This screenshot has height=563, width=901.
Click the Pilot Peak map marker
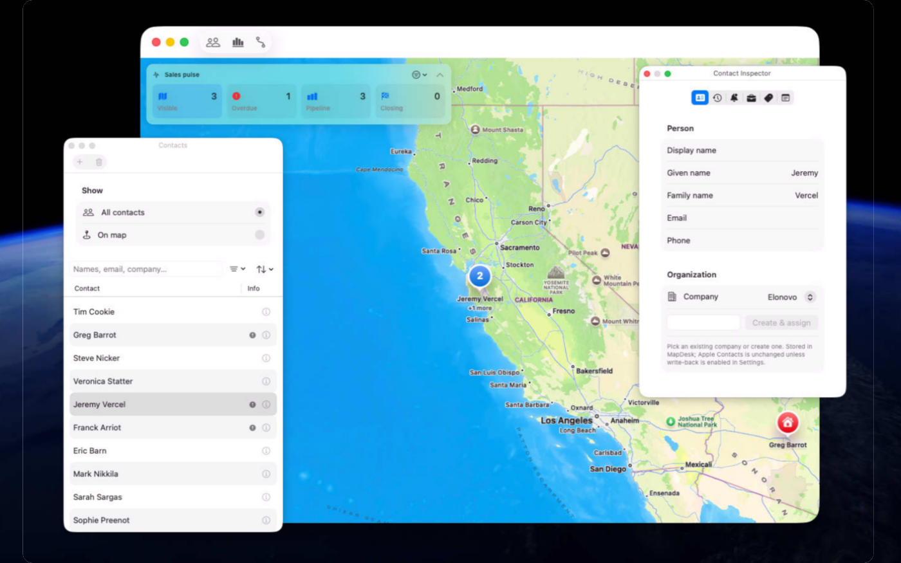coord(605,253)
